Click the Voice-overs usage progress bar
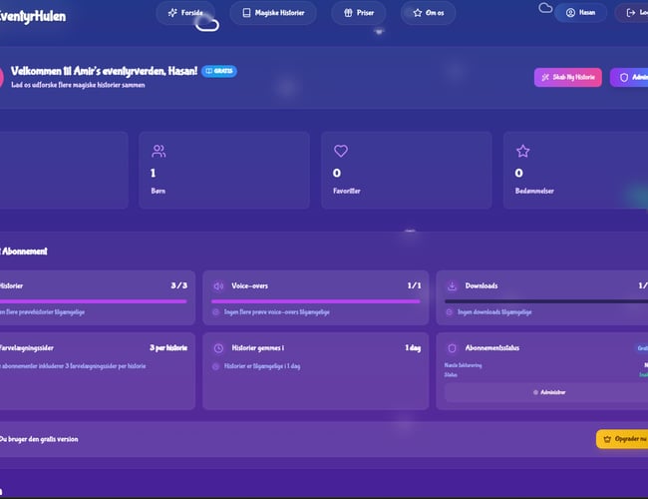648x499 pixels. point(316,300)
